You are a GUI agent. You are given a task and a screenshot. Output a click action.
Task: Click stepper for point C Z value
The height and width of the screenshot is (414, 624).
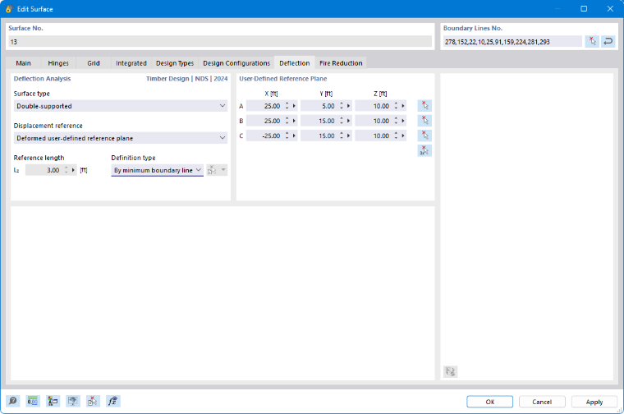coord(396,136)
